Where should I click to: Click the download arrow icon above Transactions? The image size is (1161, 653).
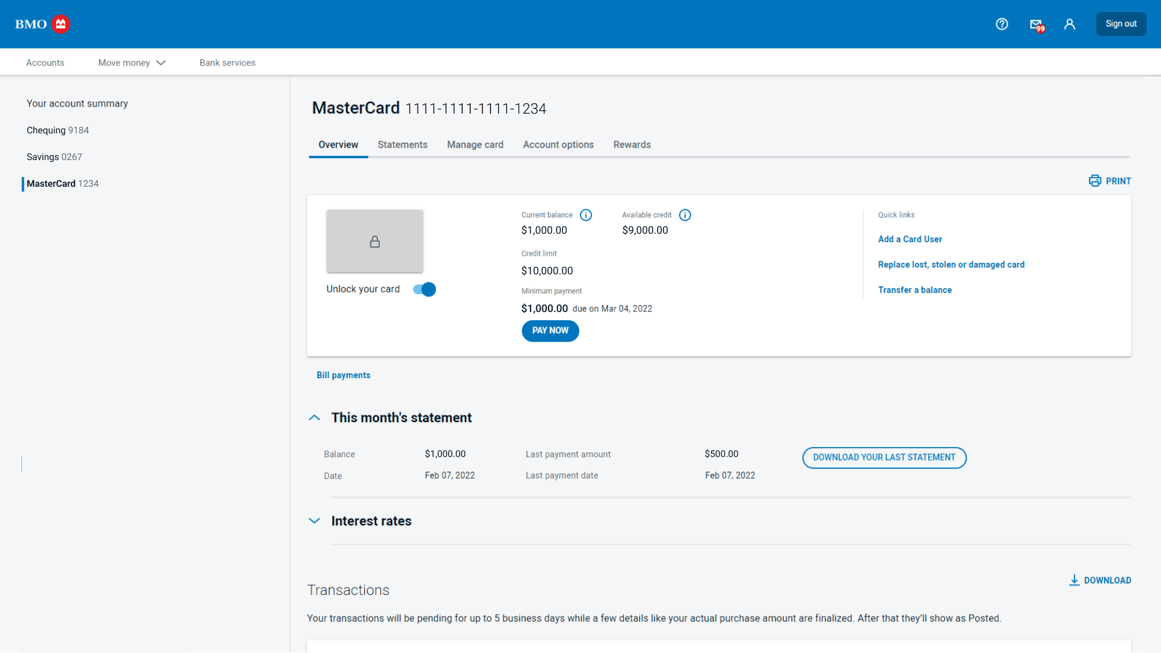point(1074,580)
